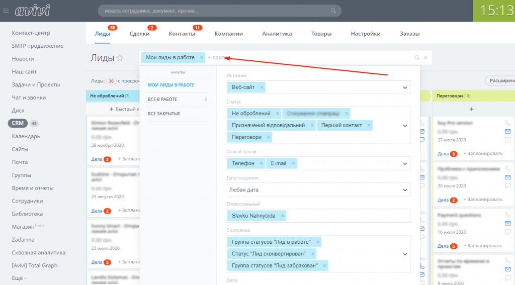Click comment icon on 27 июля 2020 card
The width and height of the screenshot is (515, 285).
tap(508, 140)
